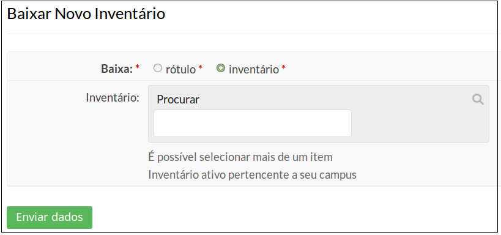Select the inventário radio button
This screenshot has height=235, width=501.
tap(220, 69)
